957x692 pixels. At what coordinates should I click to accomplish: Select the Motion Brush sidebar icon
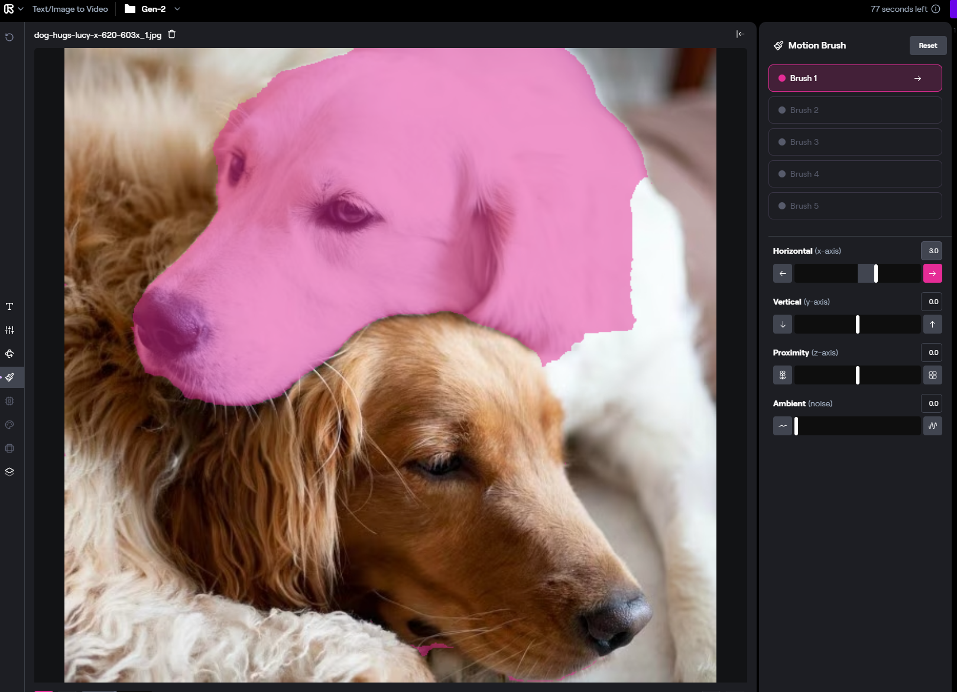click(x=10, y=377)
